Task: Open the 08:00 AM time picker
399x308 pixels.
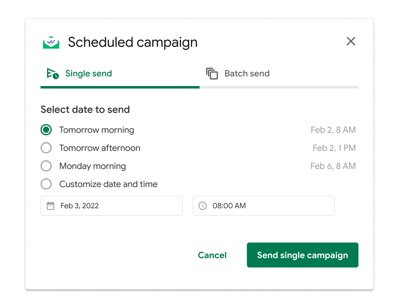Action: point(264,206)
